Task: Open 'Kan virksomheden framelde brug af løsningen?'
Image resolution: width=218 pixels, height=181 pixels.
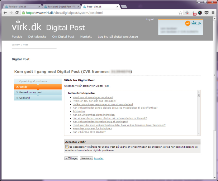Action: 100,121
